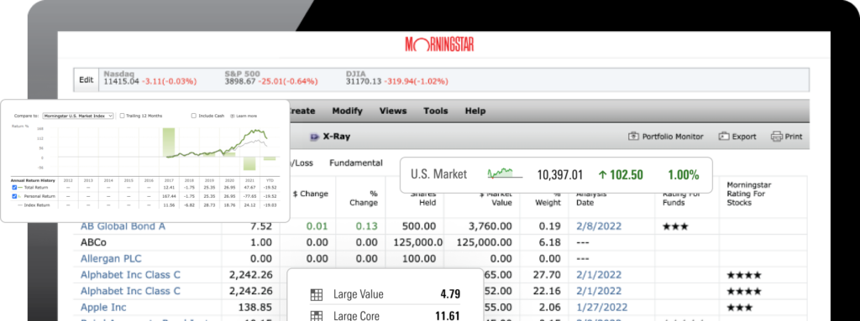The image size is (860, 321).
Task: Click three-star fund rating for AB Global Bond
Action: [x=675, y=227]
